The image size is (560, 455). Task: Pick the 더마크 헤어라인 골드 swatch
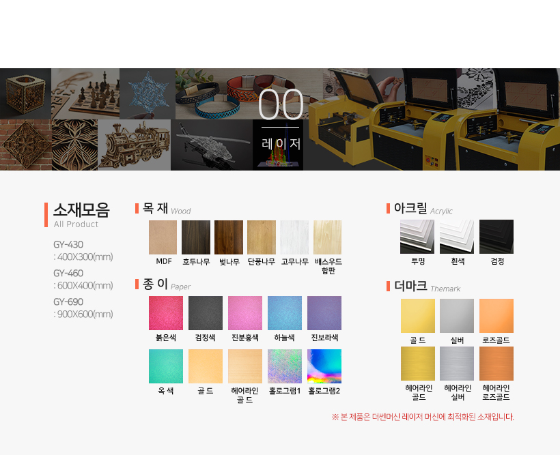point(418,364)
